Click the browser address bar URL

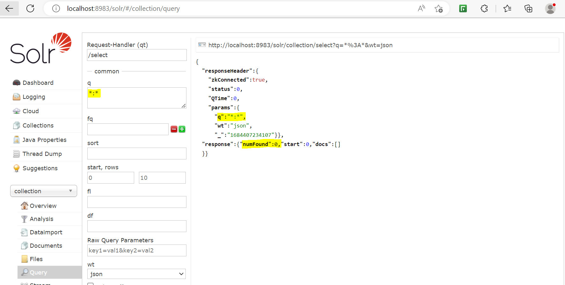coord(123,9)
